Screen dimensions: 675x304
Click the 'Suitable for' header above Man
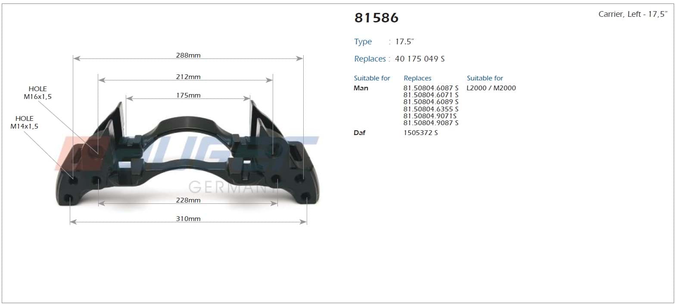coord(372,78)
